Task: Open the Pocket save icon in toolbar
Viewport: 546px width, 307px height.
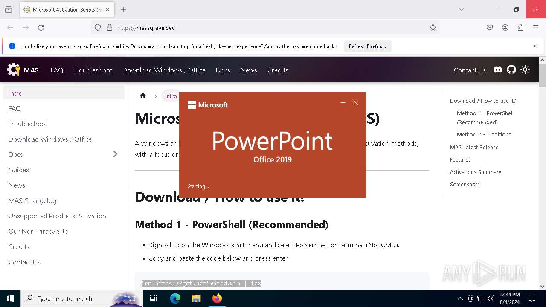Action: 490,28
